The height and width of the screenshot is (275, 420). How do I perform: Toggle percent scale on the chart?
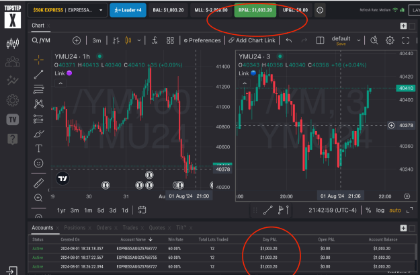click(368, 210)
